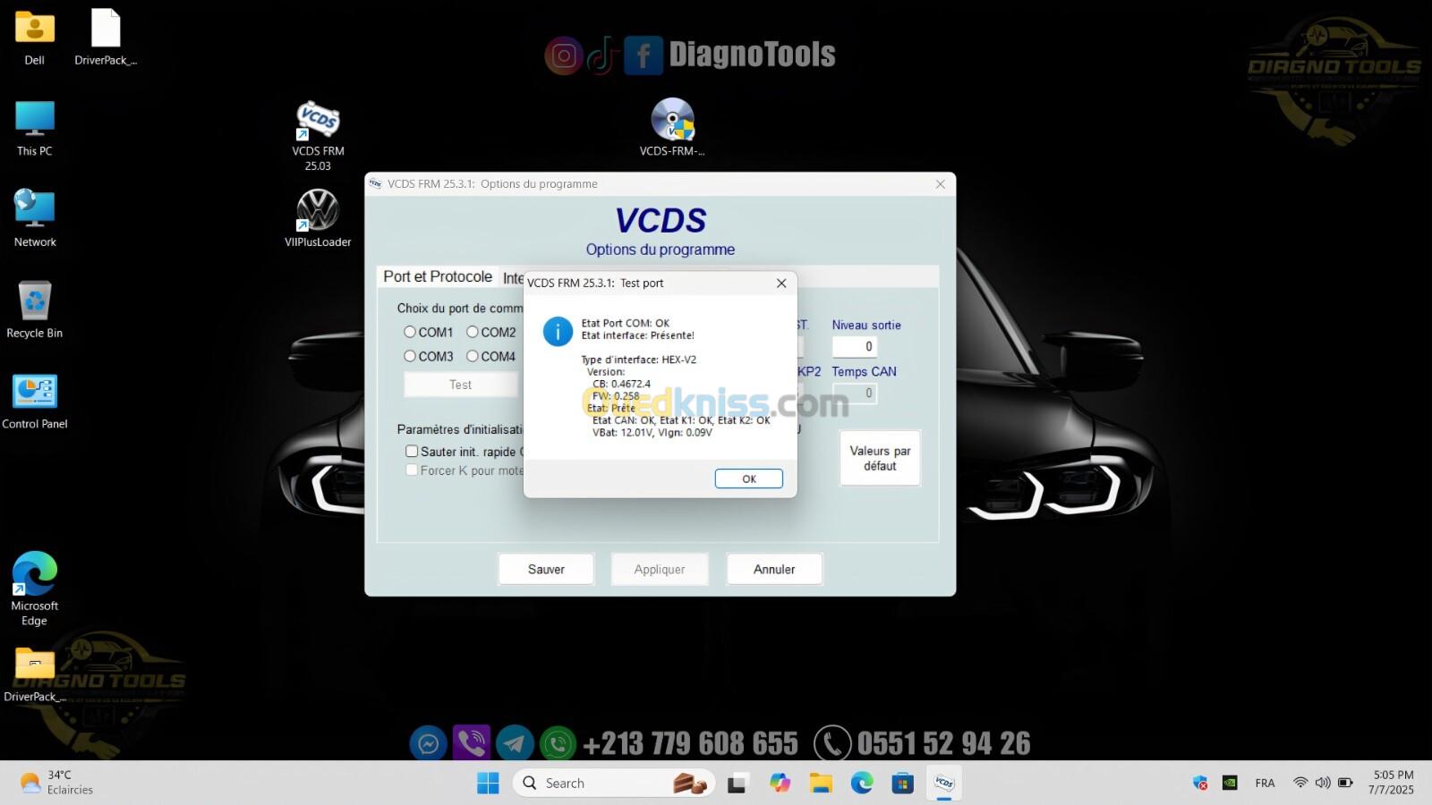This screenshot has width=1432, height=805.
Task: Open the VIIPlusLoader desktop icon
Action: [318, 212]
